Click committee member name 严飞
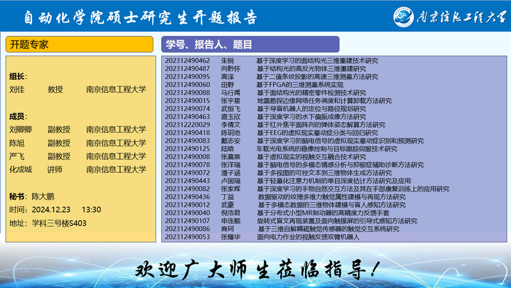 pyautogui.click(x=17, y=156)
